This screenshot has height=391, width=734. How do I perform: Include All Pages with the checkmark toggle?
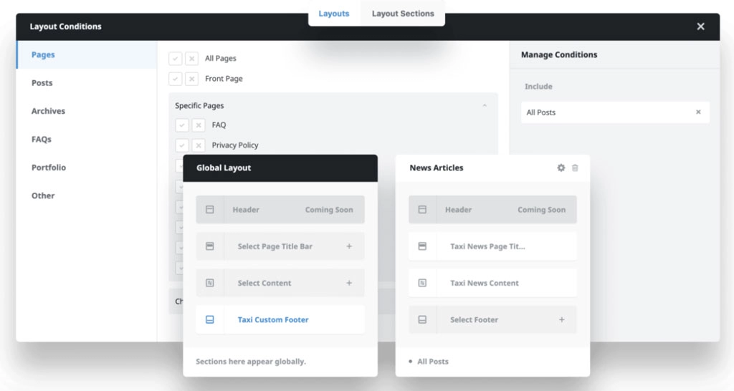[175, 59]
